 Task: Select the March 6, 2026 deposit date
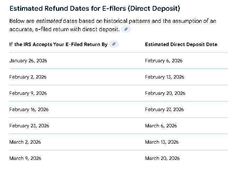[161, 126]
